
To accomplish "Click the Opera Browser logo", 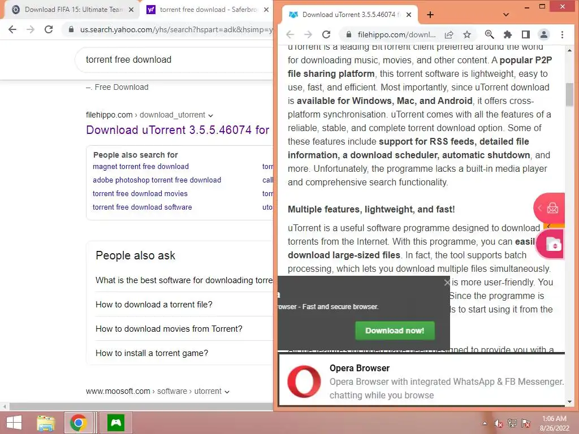I will point(304,382).
